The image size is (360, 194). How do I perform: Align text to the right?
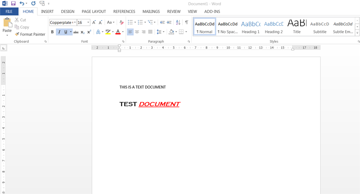click(x=143, y=32)
